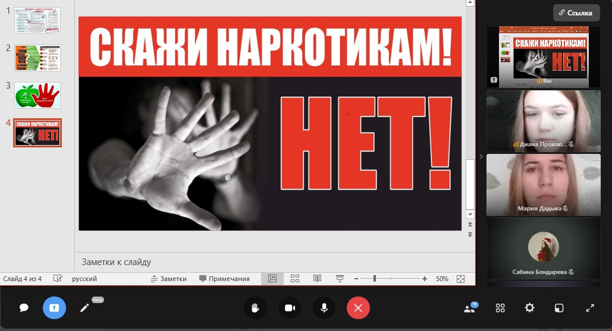Click the СКАЖИ НАРКОТИКАМ! slide title
This screenshot has height=331, width=612.
271,47
